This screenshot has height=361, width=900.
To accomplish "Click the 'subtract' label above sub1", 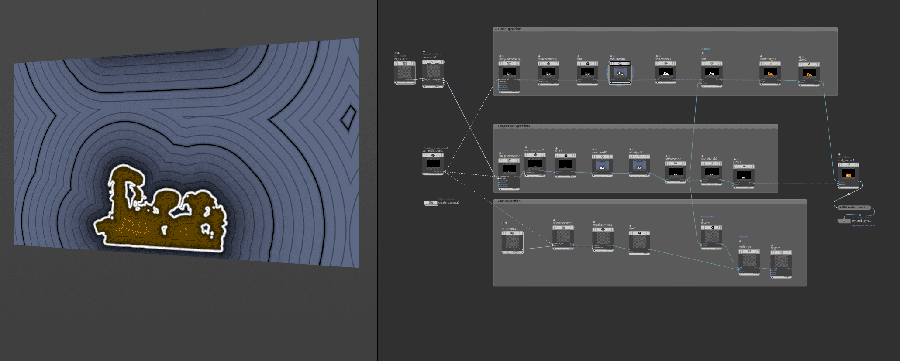I will (x=706, y=49).
